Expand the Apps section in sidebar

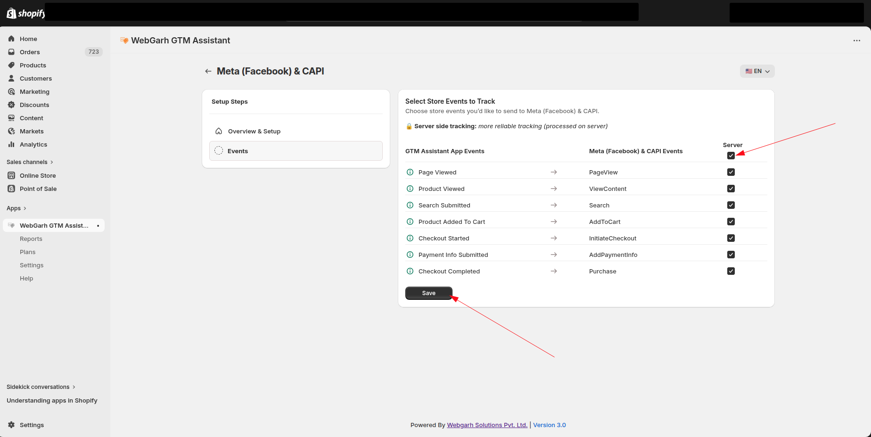tap(16, 208)
